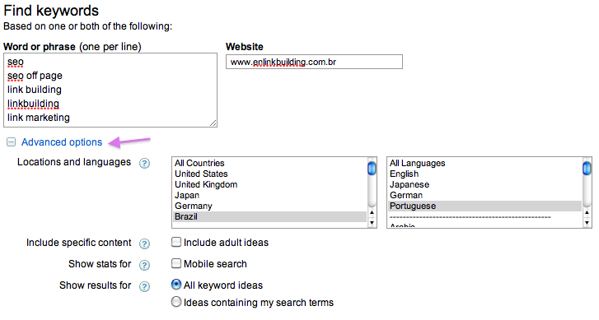
Task: Tick the Mobile search checkbox
Action: point(175,263)
